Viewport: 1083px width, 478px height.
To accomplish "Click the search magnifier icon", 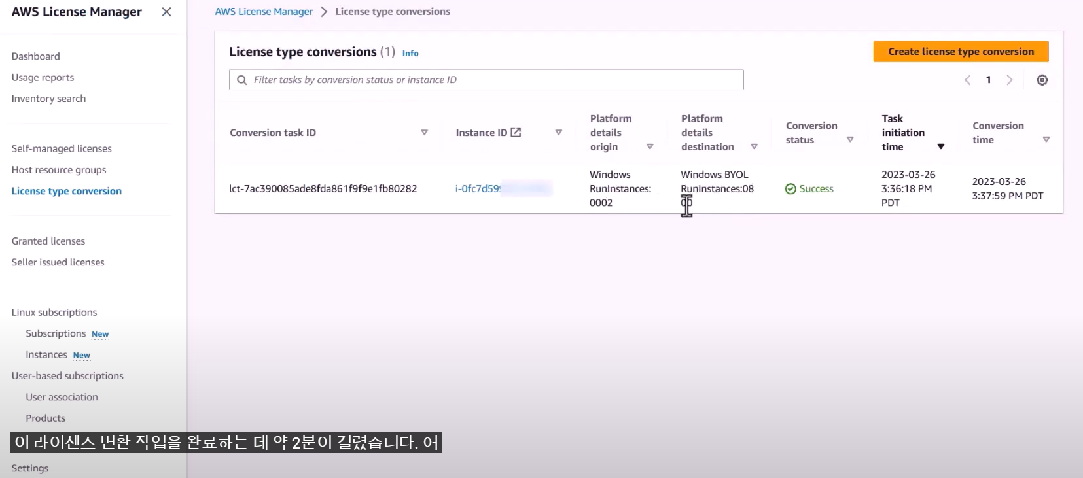I will coord(242,80).
